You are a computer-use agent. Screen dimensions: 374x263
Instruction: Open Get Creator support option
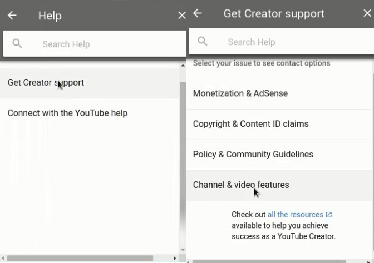[x=90, y=83]
